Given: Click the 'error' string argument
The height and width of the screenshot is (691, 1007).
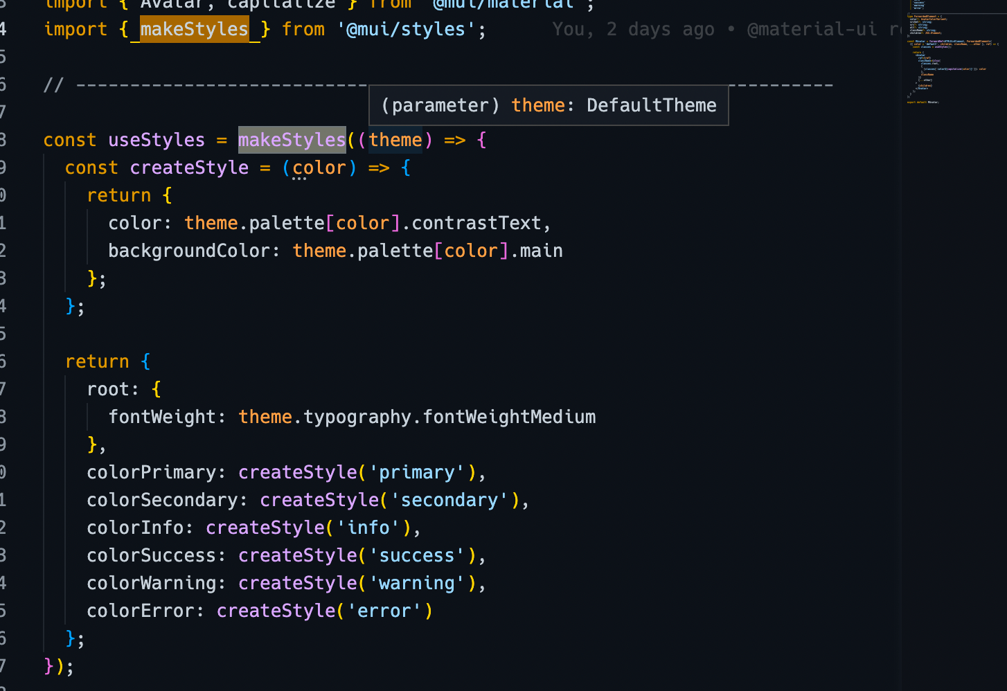Looking at the screenshot, I should click(384, 611).
